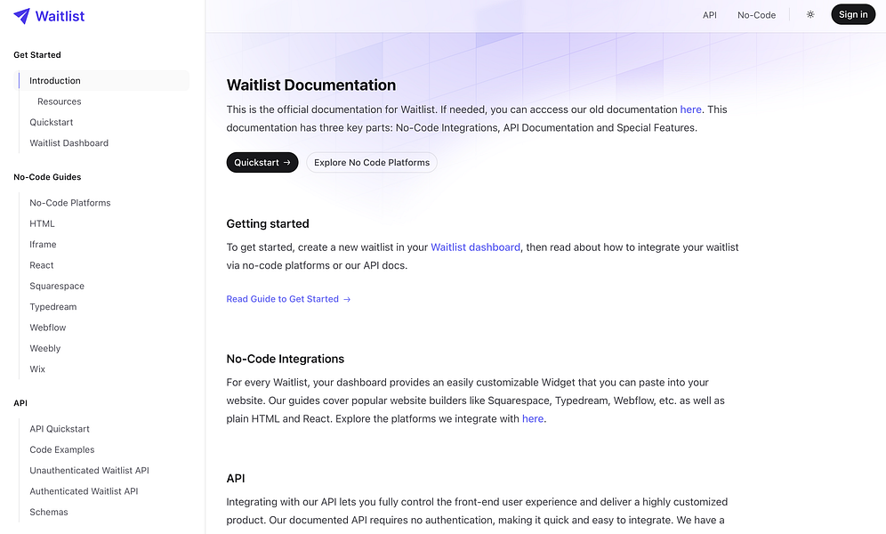Image resolution: width=886 pixels, height=534 pixels.
Task: Open Resources under Get Started
Action: (x=59, y=101)
